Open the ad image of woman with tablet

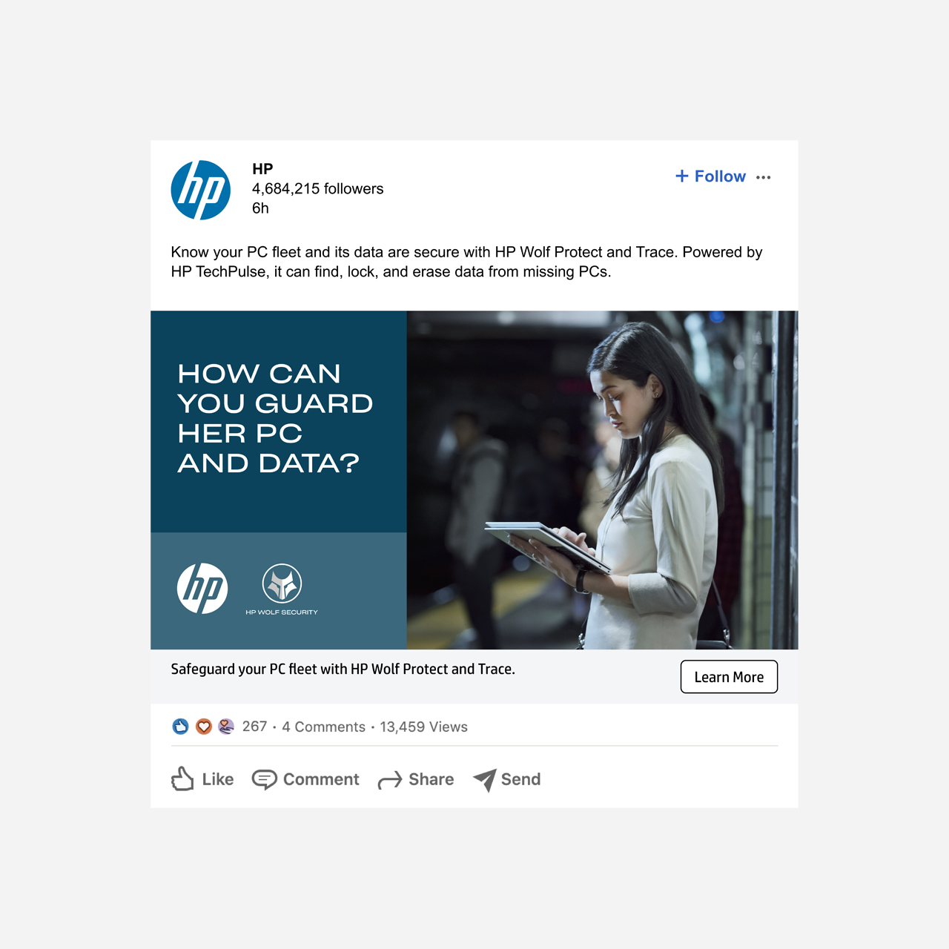602,480
